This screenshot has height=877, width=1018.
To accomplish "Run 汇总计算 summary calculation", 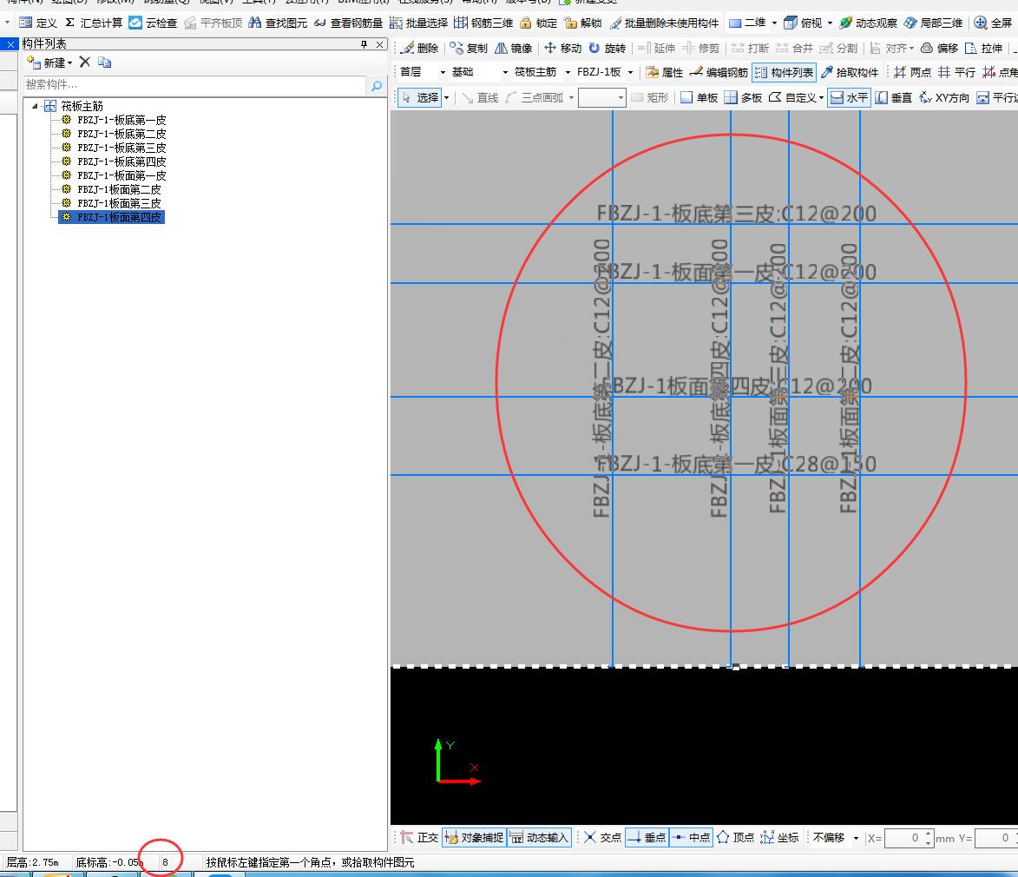I will click(x=94, y=23).
